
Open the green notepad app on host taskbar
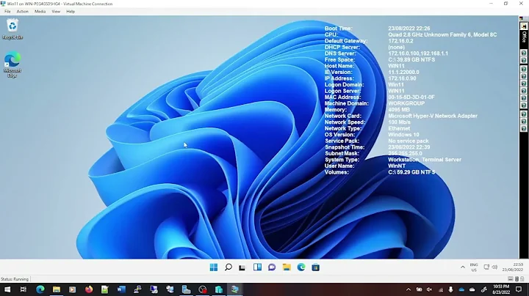pos(105,289)
